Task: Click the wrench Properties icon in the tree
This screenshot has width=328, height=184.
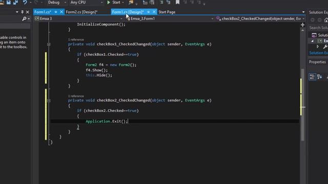Action: (x=325, y=47)
